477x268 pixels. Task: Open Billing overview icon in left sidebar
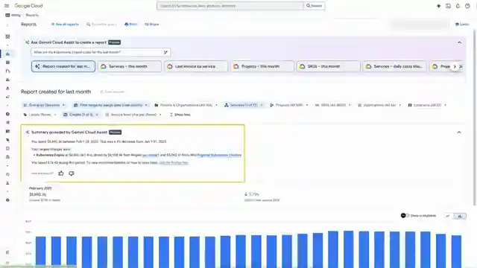7,36
